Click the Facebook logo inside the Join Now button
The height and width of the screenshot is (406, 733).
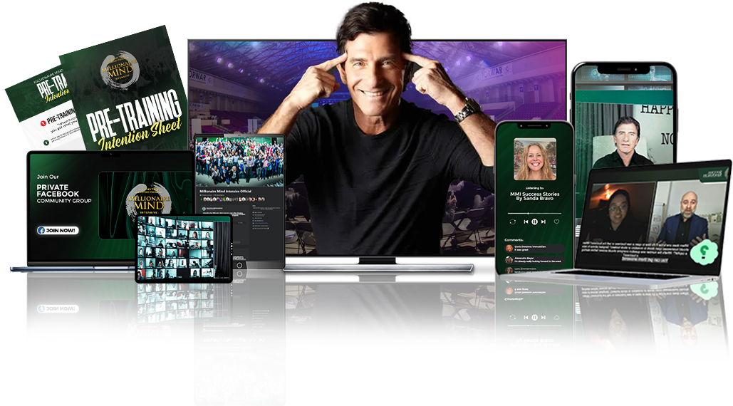42,230
